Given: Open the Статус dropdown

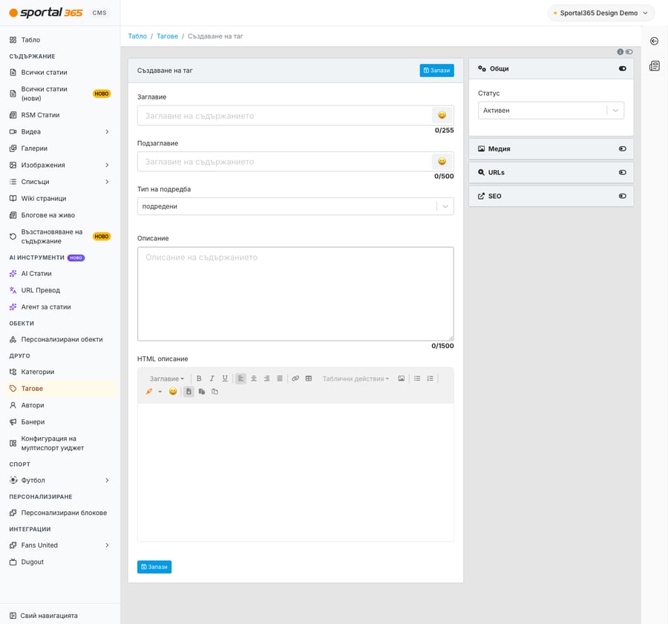Looking at the screenshot, I should point(551,111).
